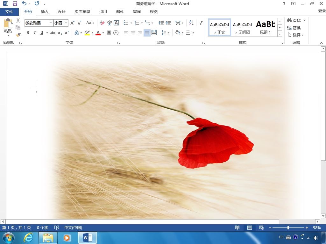Open the Sort A-Z tool
The image size is (326, 244).
pyautogui.click(x=191, y=23)
